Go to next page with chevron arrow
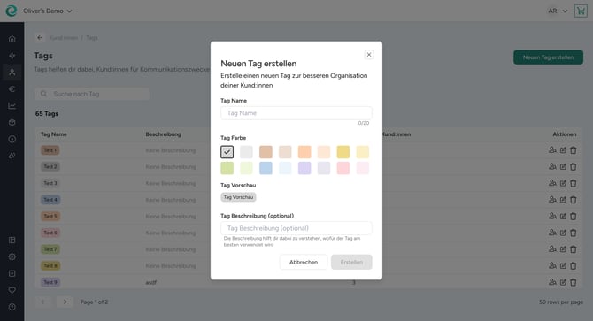The width and height of the screenshot is (593, 321). [65, 302]
